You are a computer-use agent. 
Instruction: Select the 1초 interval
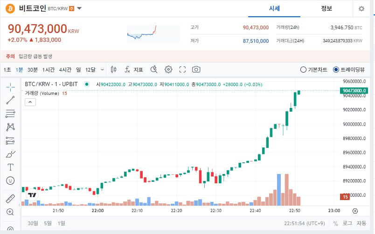point(7,70)
